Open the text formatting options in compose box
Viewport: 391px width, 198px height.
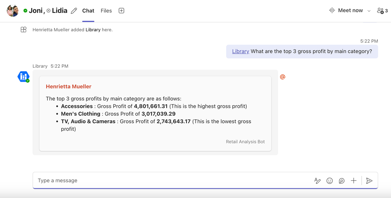pyautogui.click(x=317, y=180)
